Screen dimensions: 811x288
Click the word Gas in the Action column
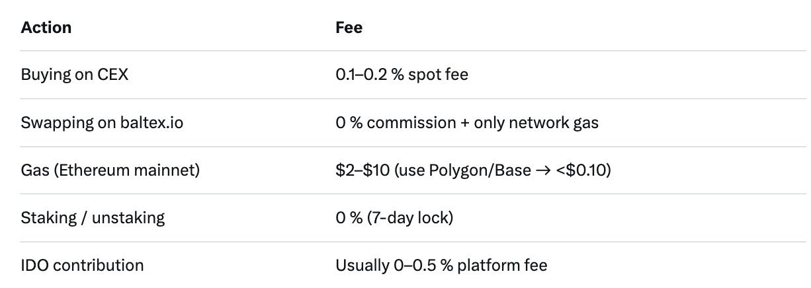[34, 170]
